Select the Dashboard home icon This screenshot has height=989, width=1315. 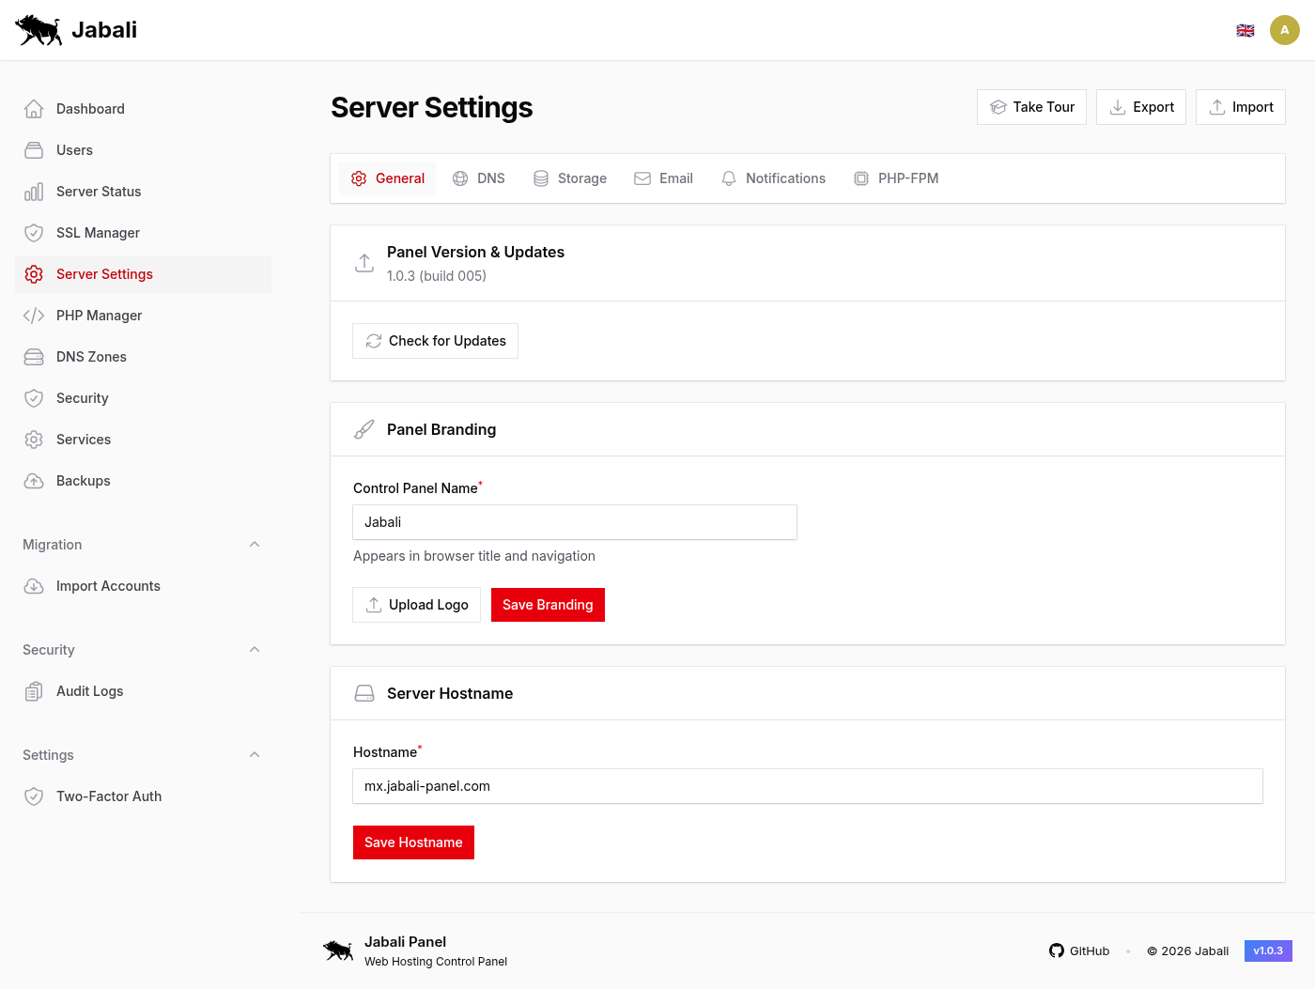click(34, 108)
